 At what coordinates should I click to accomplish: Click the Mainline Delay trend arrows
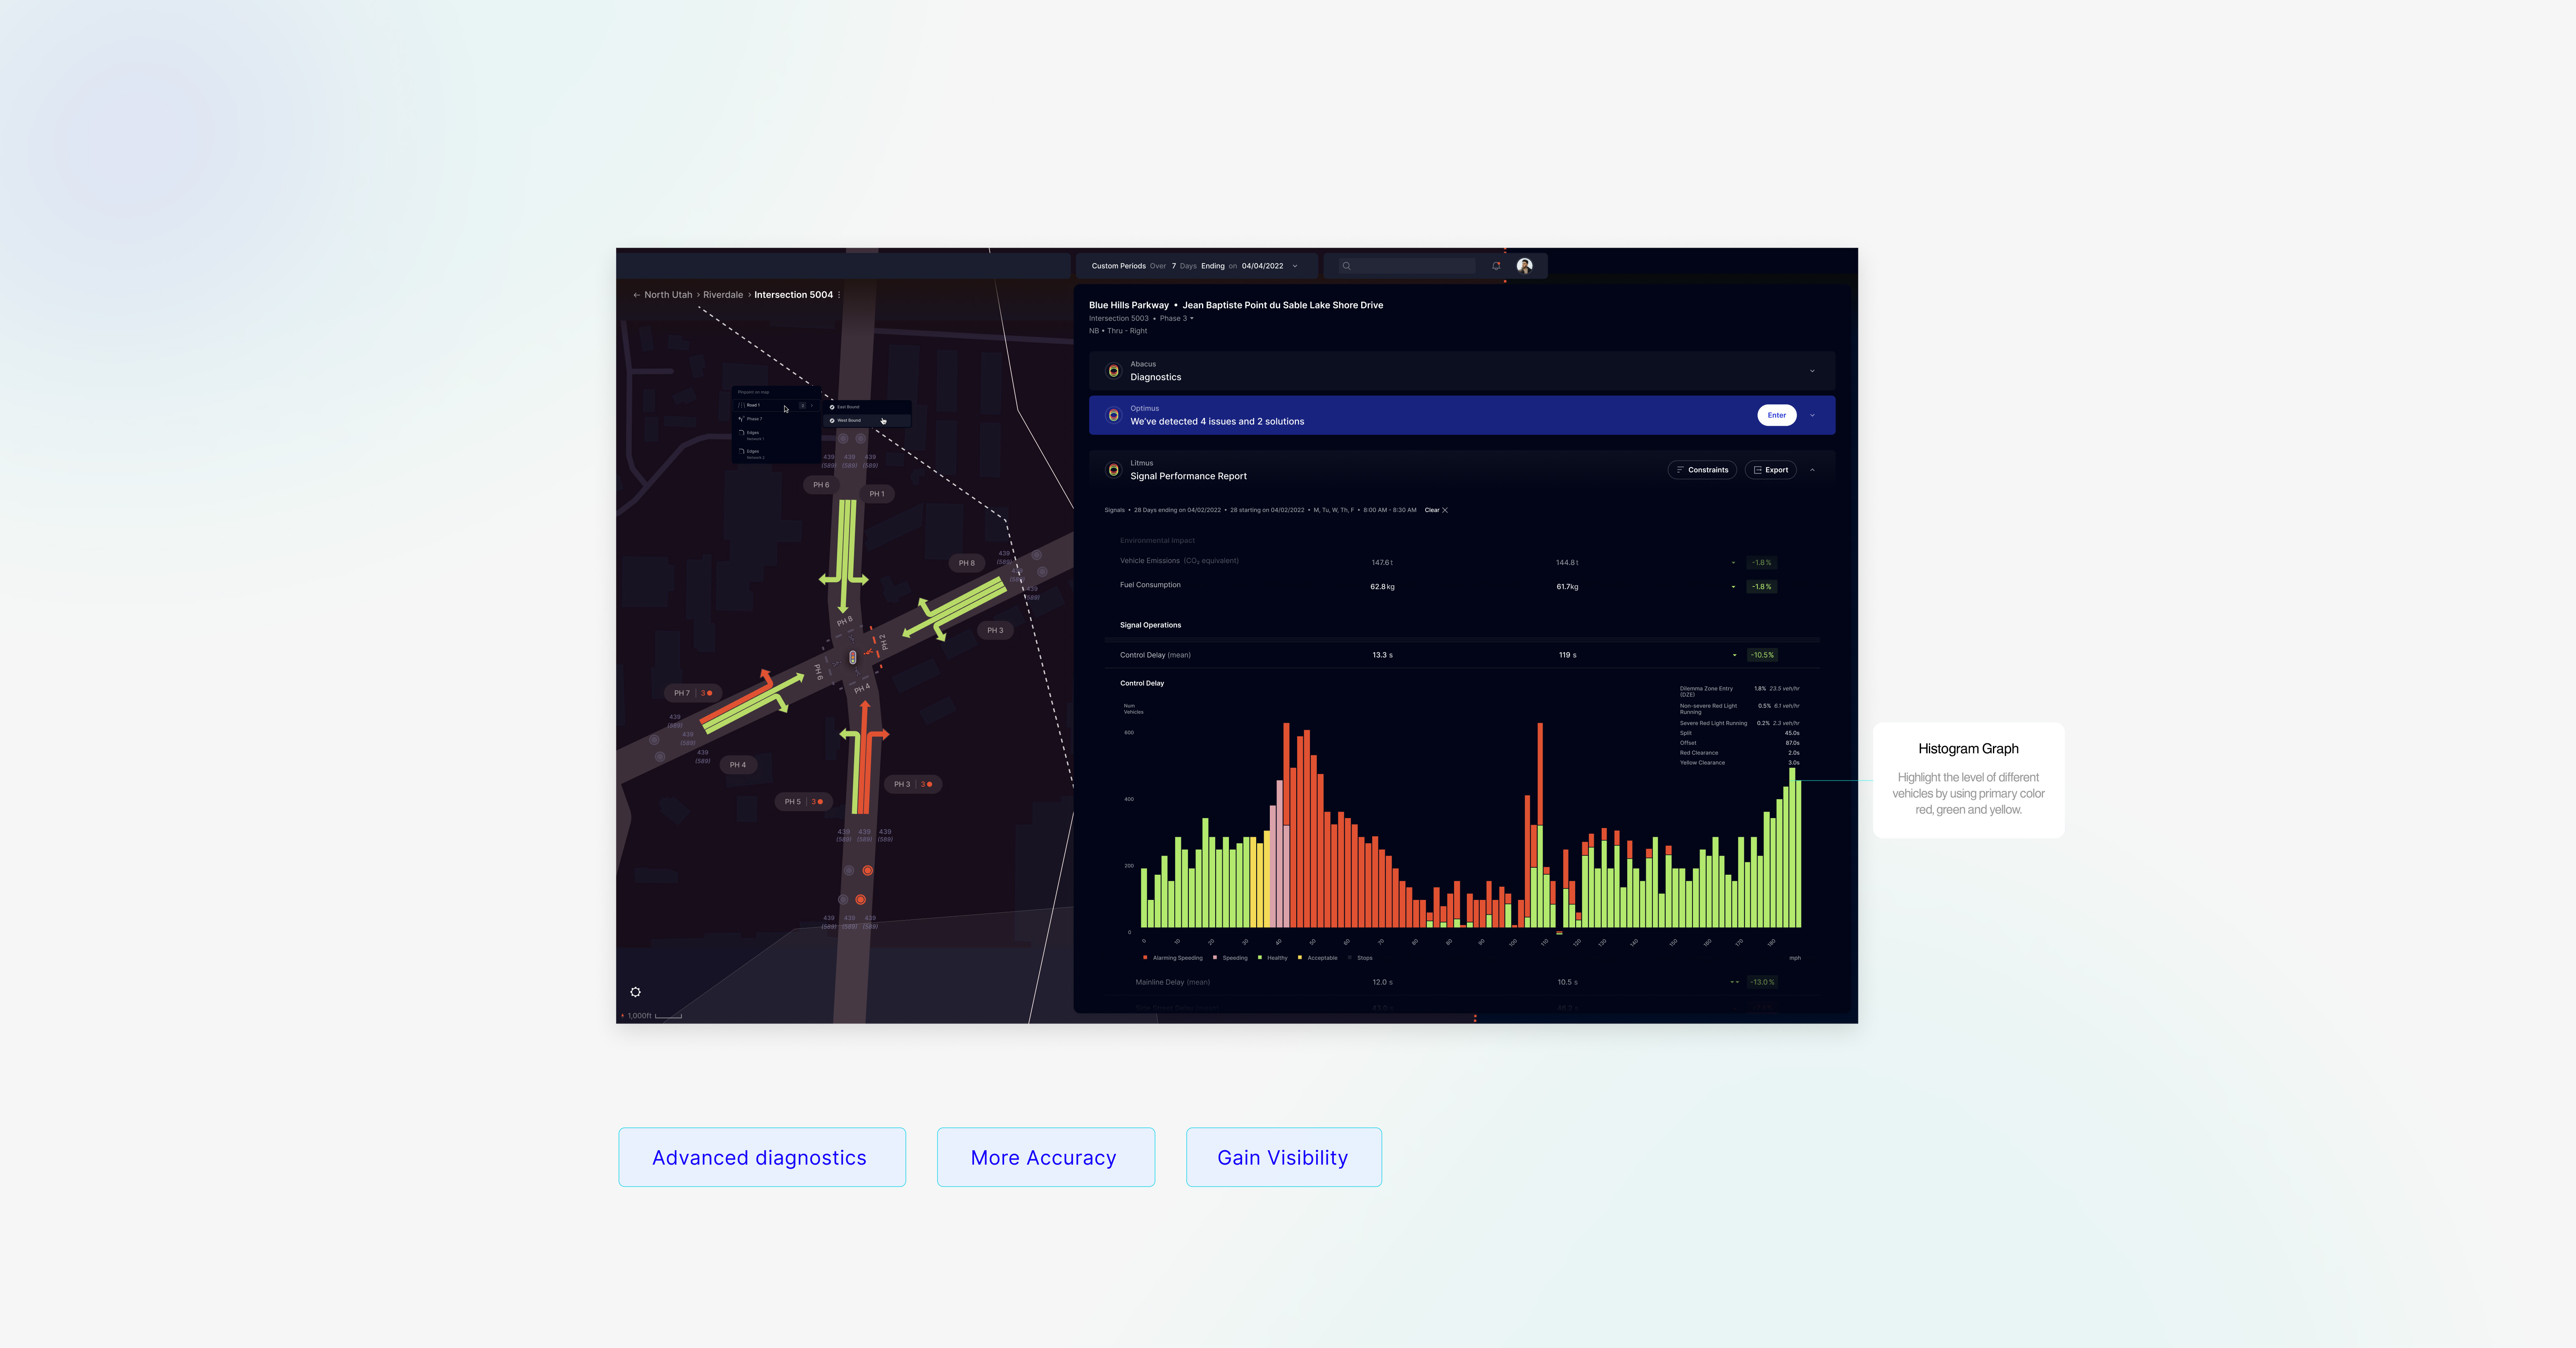1735,982
